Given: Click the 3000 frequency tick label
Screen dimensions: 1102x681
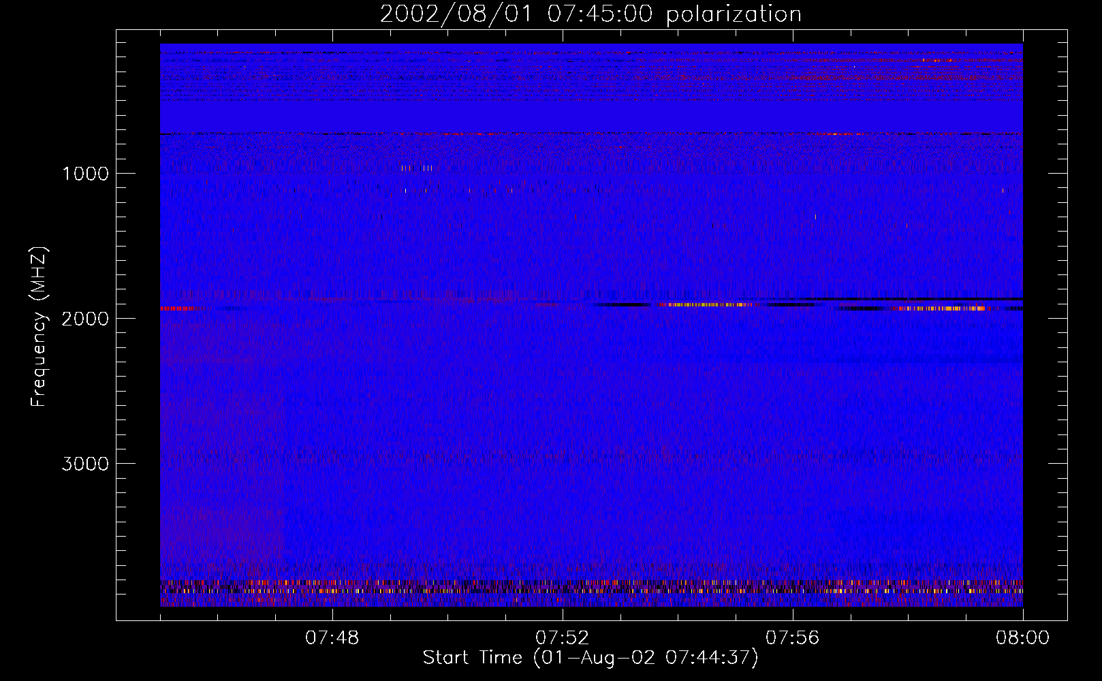Looking at the screenshot, I should (x=85, y=464).
